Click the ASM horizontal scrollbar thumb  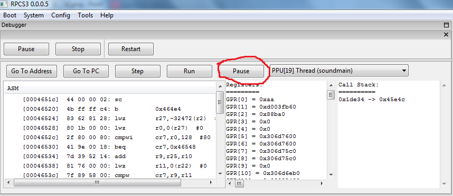point(97,182)
